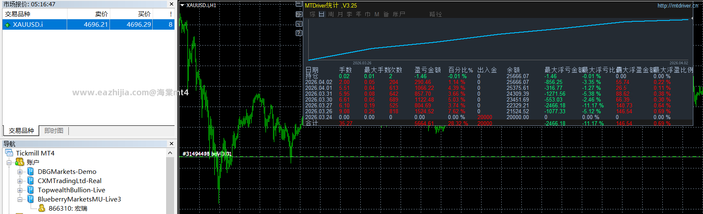Select CXMTradingLtd-Real account server
This screenshot has width=703, height=214.
[70, 181]
